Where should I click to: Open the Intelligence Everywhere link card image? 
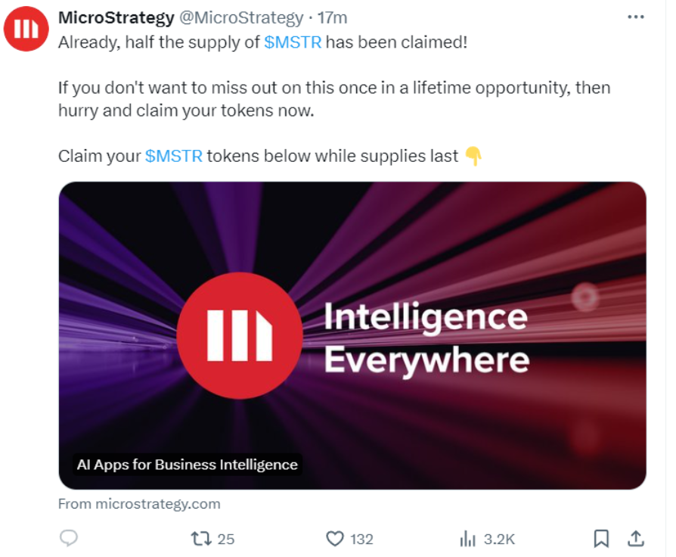352,335
